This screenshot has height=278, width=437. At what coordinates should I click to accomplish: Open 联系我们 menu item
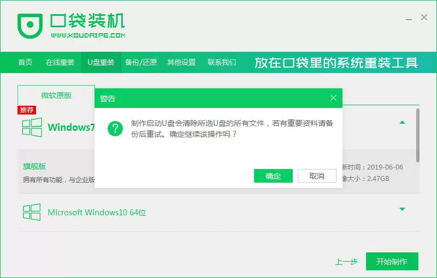point(222,62)
